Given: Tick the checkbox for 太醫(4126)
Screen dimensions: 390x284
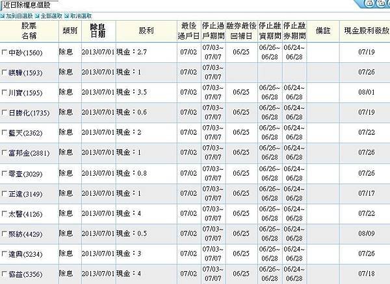Looking at the screenshot, I should pyautogui.click(x=4, y=214).
